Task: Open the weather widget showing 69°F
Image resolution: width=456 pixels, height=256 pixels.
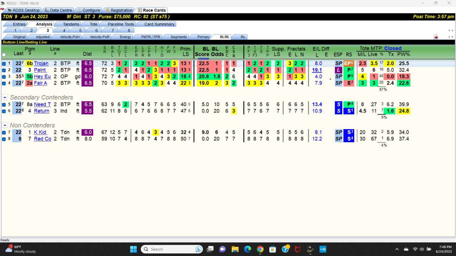Action: pos(21,249)
